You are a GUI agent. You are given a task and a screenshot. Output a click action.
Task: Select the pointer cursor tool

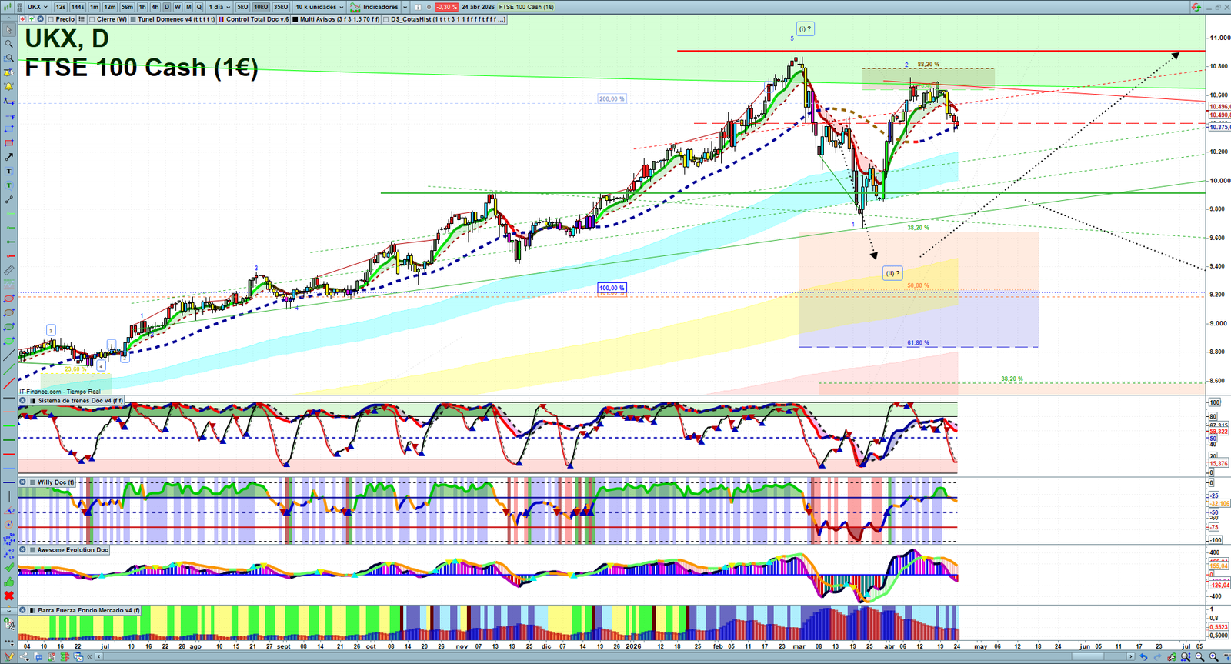8,30
